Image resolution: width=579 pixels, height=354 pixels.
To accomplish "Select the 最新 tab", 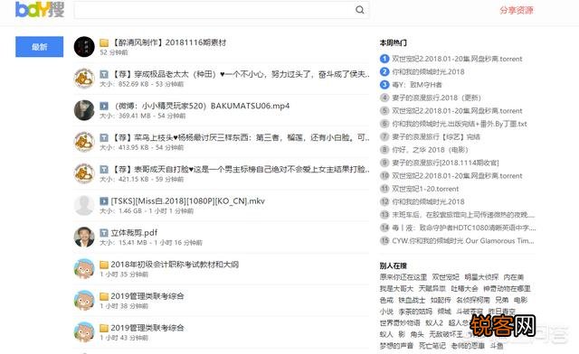I will tap(39, 47).
